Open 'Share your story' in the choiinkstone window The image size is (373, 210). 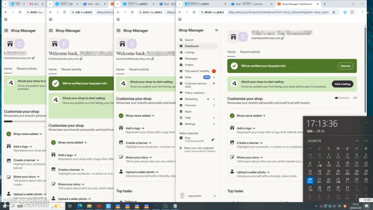26,177
